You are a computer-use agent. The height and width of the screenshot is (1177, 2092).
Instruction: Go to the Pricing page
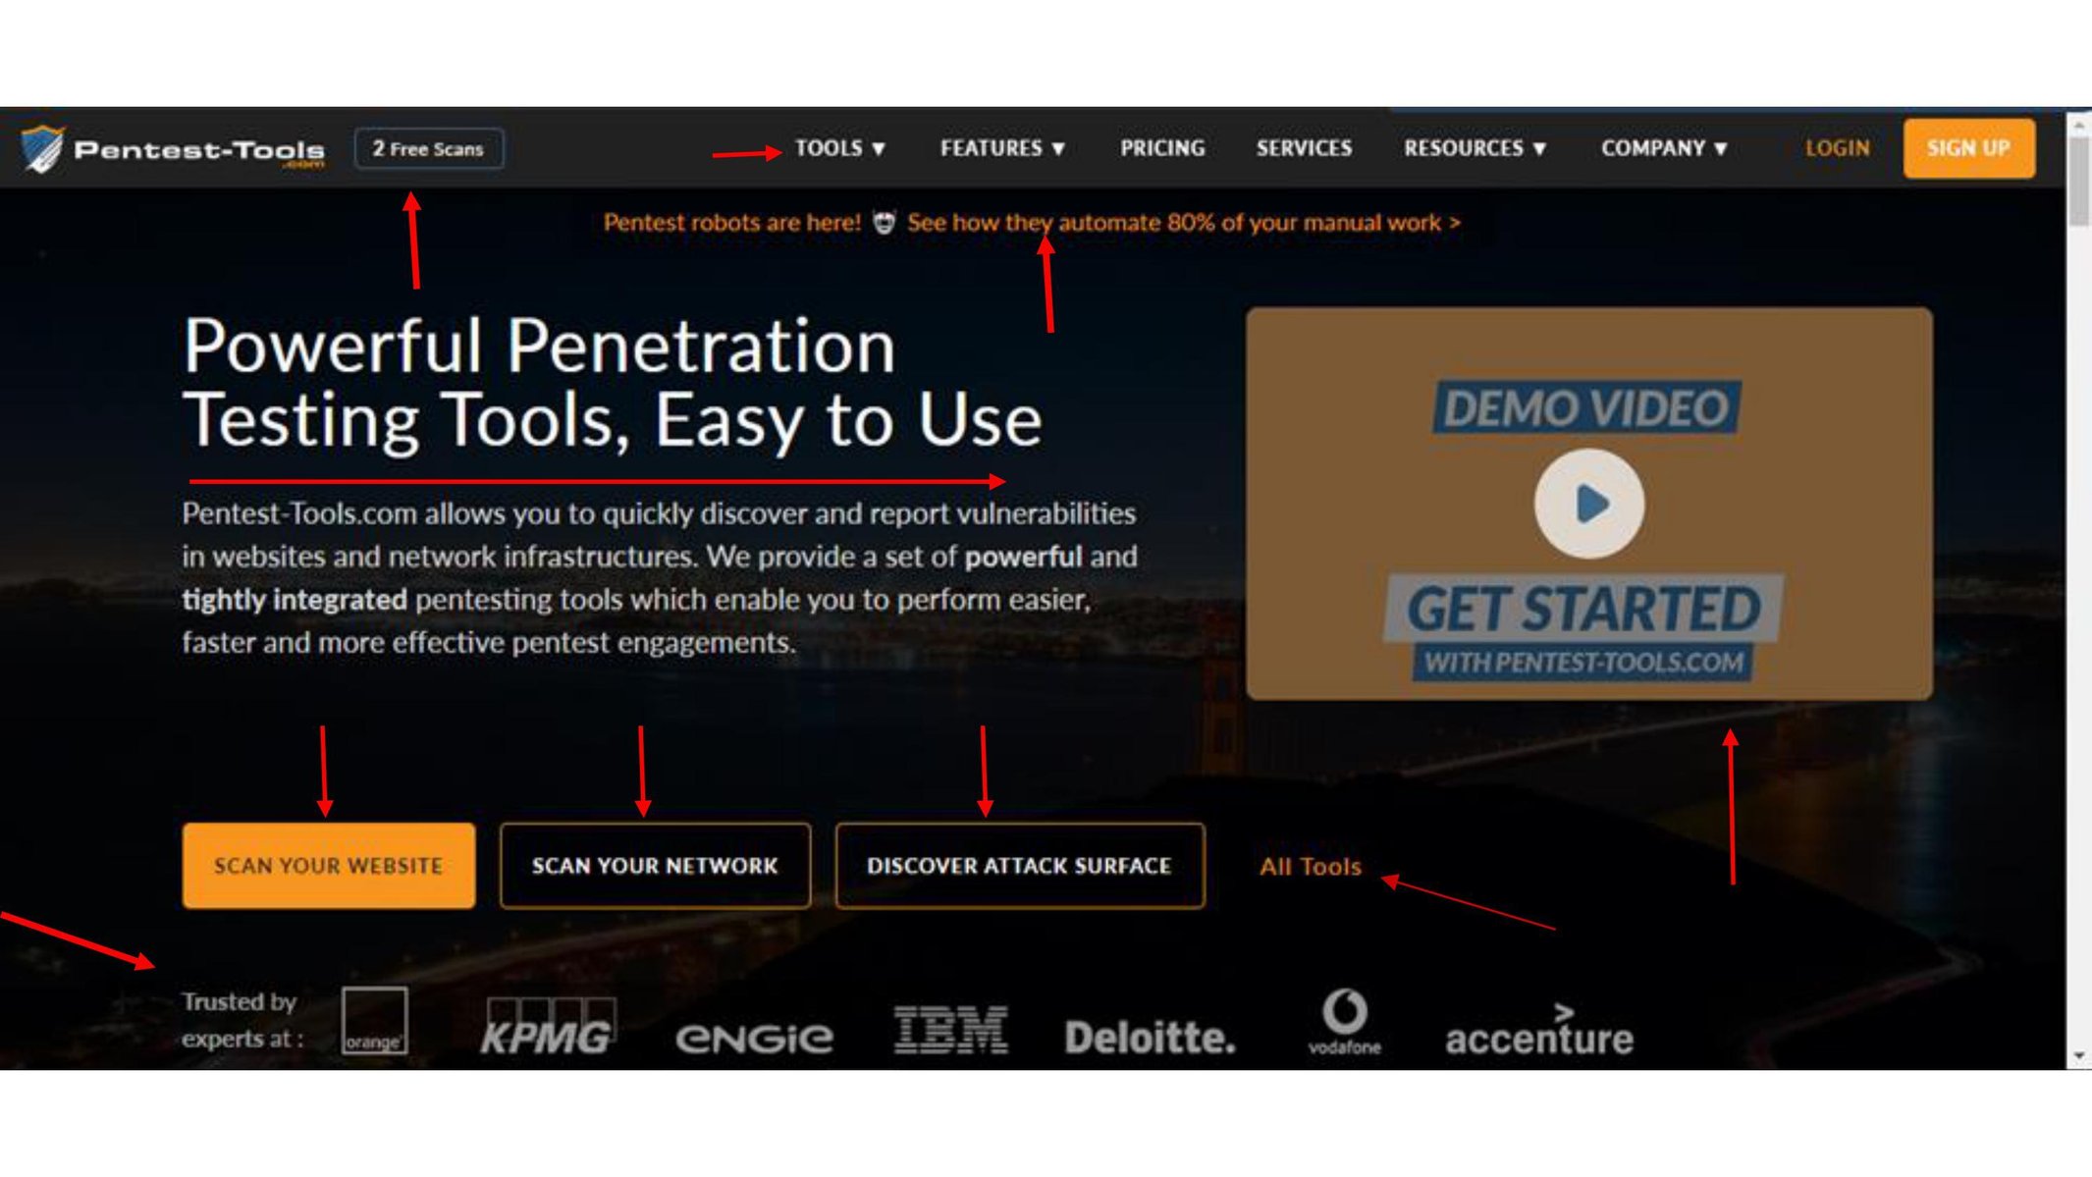[1162, 148]
